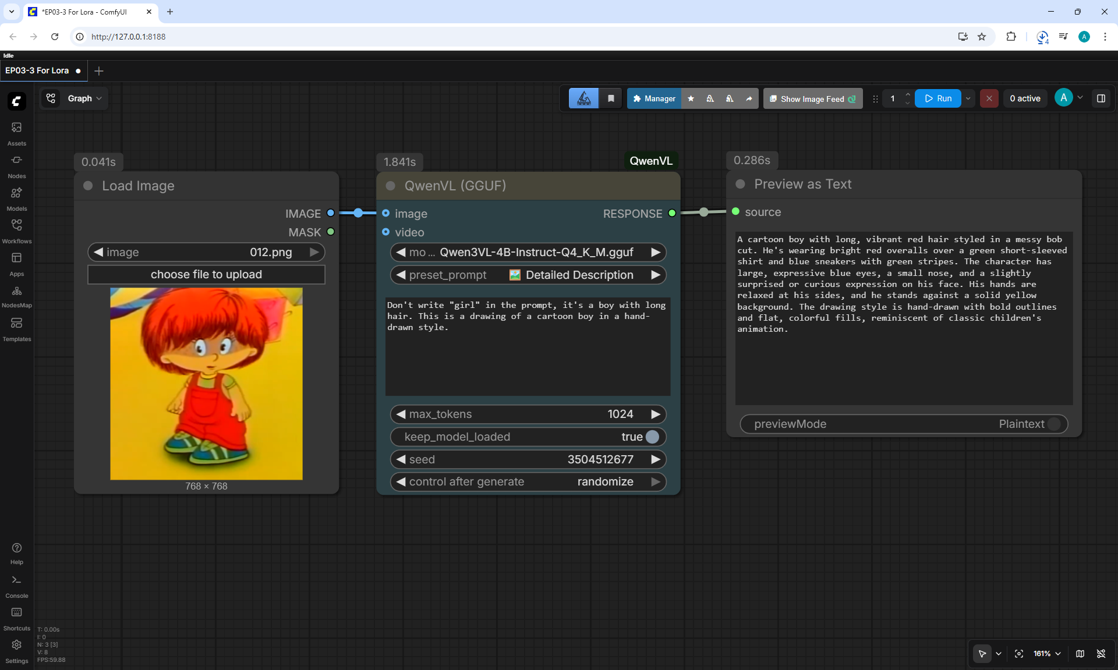1118x670 pixels.
Task: Click the red cancel run icon
Action: pos(989,98)
